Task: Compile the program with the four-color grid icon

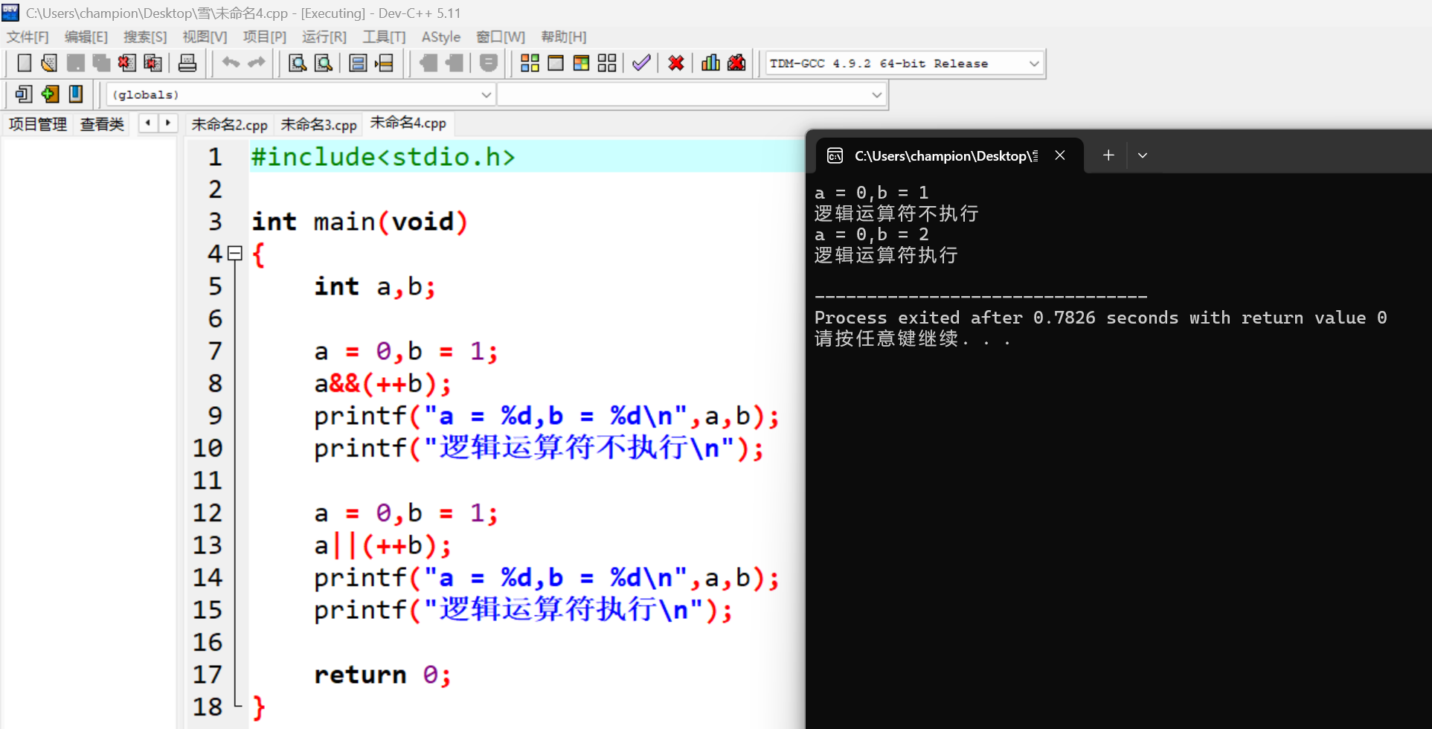Action: click(530, 63)
